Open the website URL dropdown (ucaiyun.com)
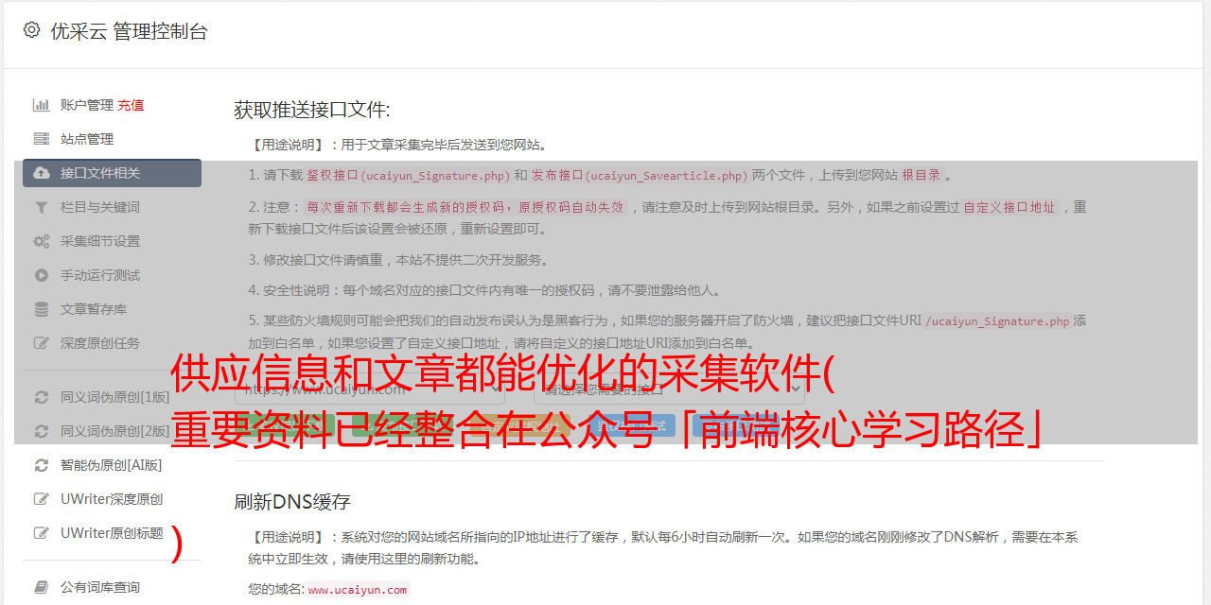Screen dimensions: 1211x605 point(372,388)
